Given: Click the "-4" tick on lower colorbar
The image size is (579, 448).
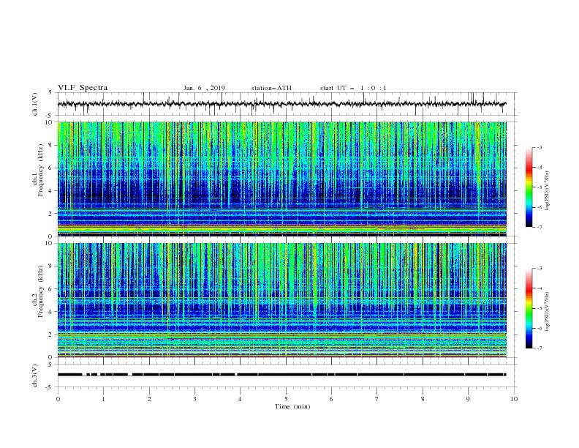Looking at the screenshot, I should [539, 288].
